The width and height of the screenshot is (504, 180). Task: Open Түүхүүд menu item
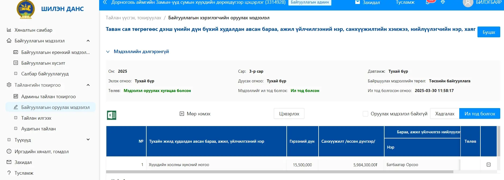click(23, 140)
